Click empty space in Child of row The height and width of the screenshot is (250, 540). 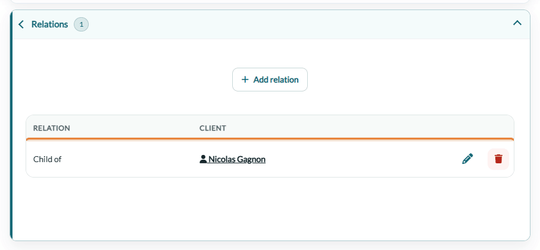pos(361,159)
